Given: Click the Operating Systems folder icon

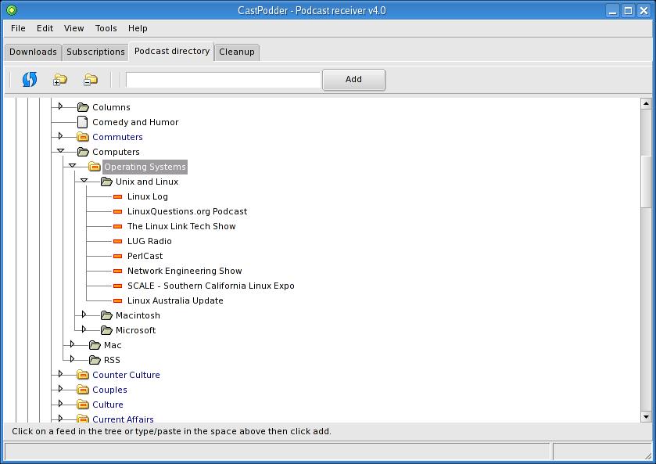Looking at the screenshot, I should coord(95,167).
